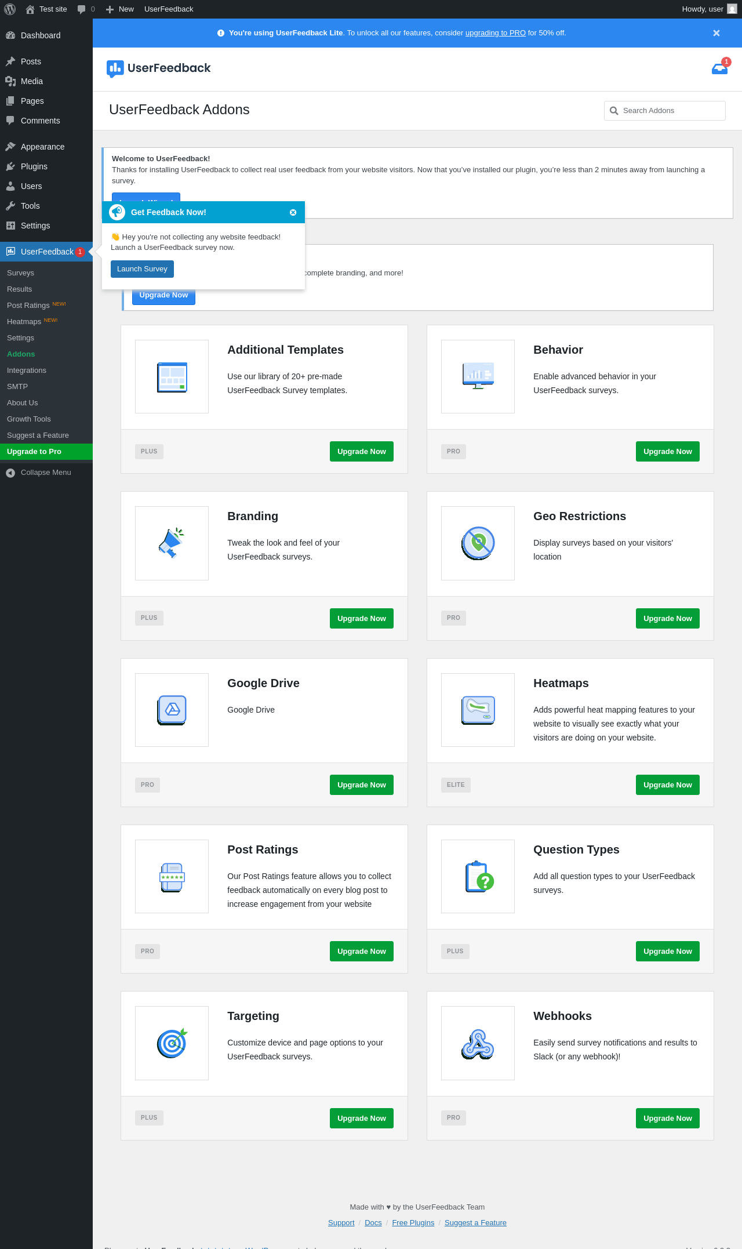Screen dimensions: 742x1249
Task: Click Upgrade Now for Behavior addon
Action: click(x=668, y=452)
